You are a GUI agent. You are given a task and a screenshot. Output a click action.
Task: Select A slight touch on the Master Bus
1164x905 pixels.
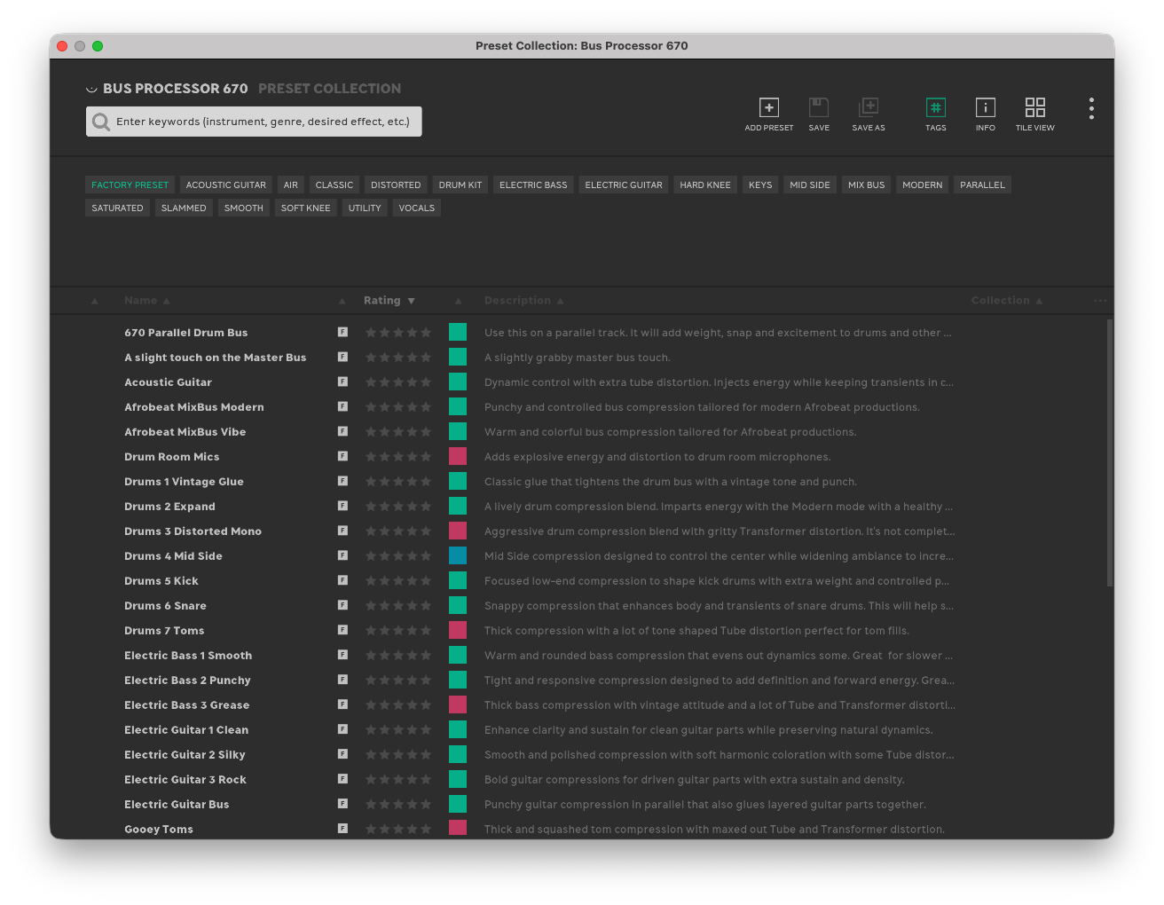215,357
